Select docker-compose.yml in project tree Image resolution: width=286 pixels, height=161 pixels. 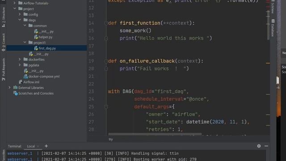pyautogui.click(x=44, y=76)
